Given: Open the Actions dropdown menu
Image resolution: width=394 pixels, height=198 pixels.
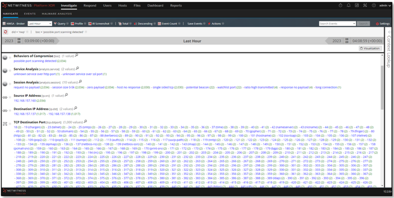Looking at the screenshot, I should coord(216,24).
